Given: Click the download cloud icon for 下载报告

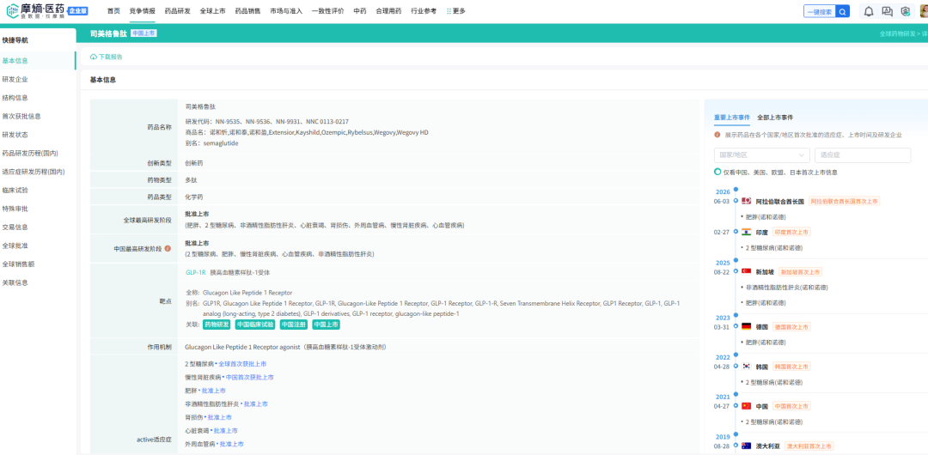Looking at the screenshot, I should [94, 57].
